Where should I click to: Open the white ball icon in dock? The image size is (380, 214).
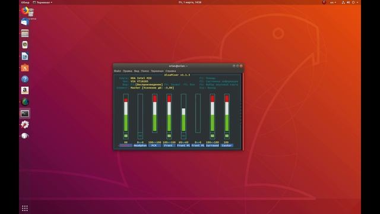25,136
